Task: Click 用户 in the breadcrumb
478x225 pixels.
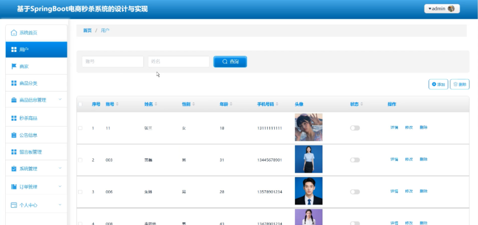Action: pos(105,30)
